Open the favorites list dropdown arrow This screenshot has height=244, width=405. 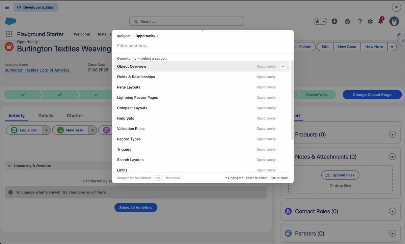[x=324, y=21]
